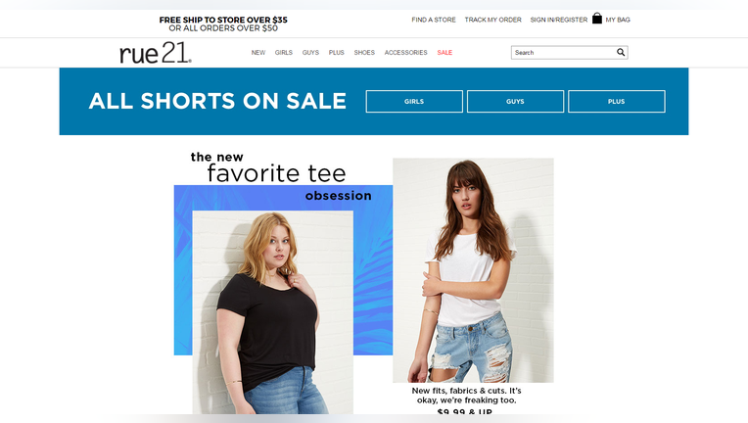This screenshot has height=423, width=748.
Task: Go to the rue21 logo homepage
Action: (156, 53)
